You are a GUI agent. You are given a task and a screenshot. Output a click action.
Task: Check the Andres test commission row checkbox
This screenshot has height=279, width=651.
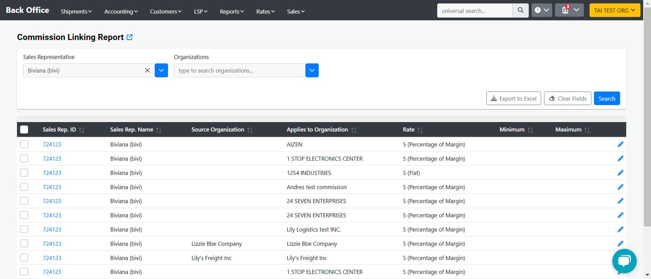24,187
